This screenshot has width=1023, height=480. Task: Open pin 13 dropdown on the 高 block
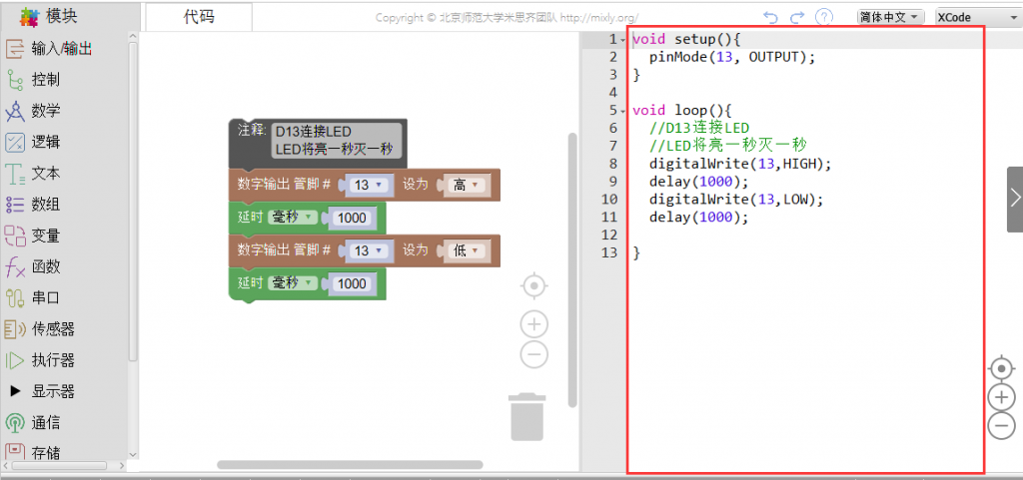click(x=370, y=185)
